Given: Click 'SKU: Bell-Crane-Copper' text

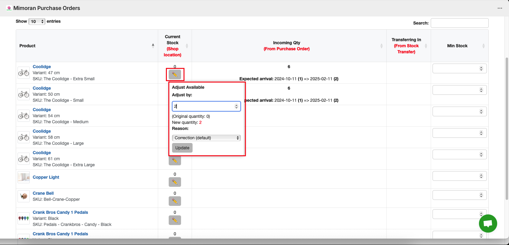Looking at the screenshot, I should 56,199.
